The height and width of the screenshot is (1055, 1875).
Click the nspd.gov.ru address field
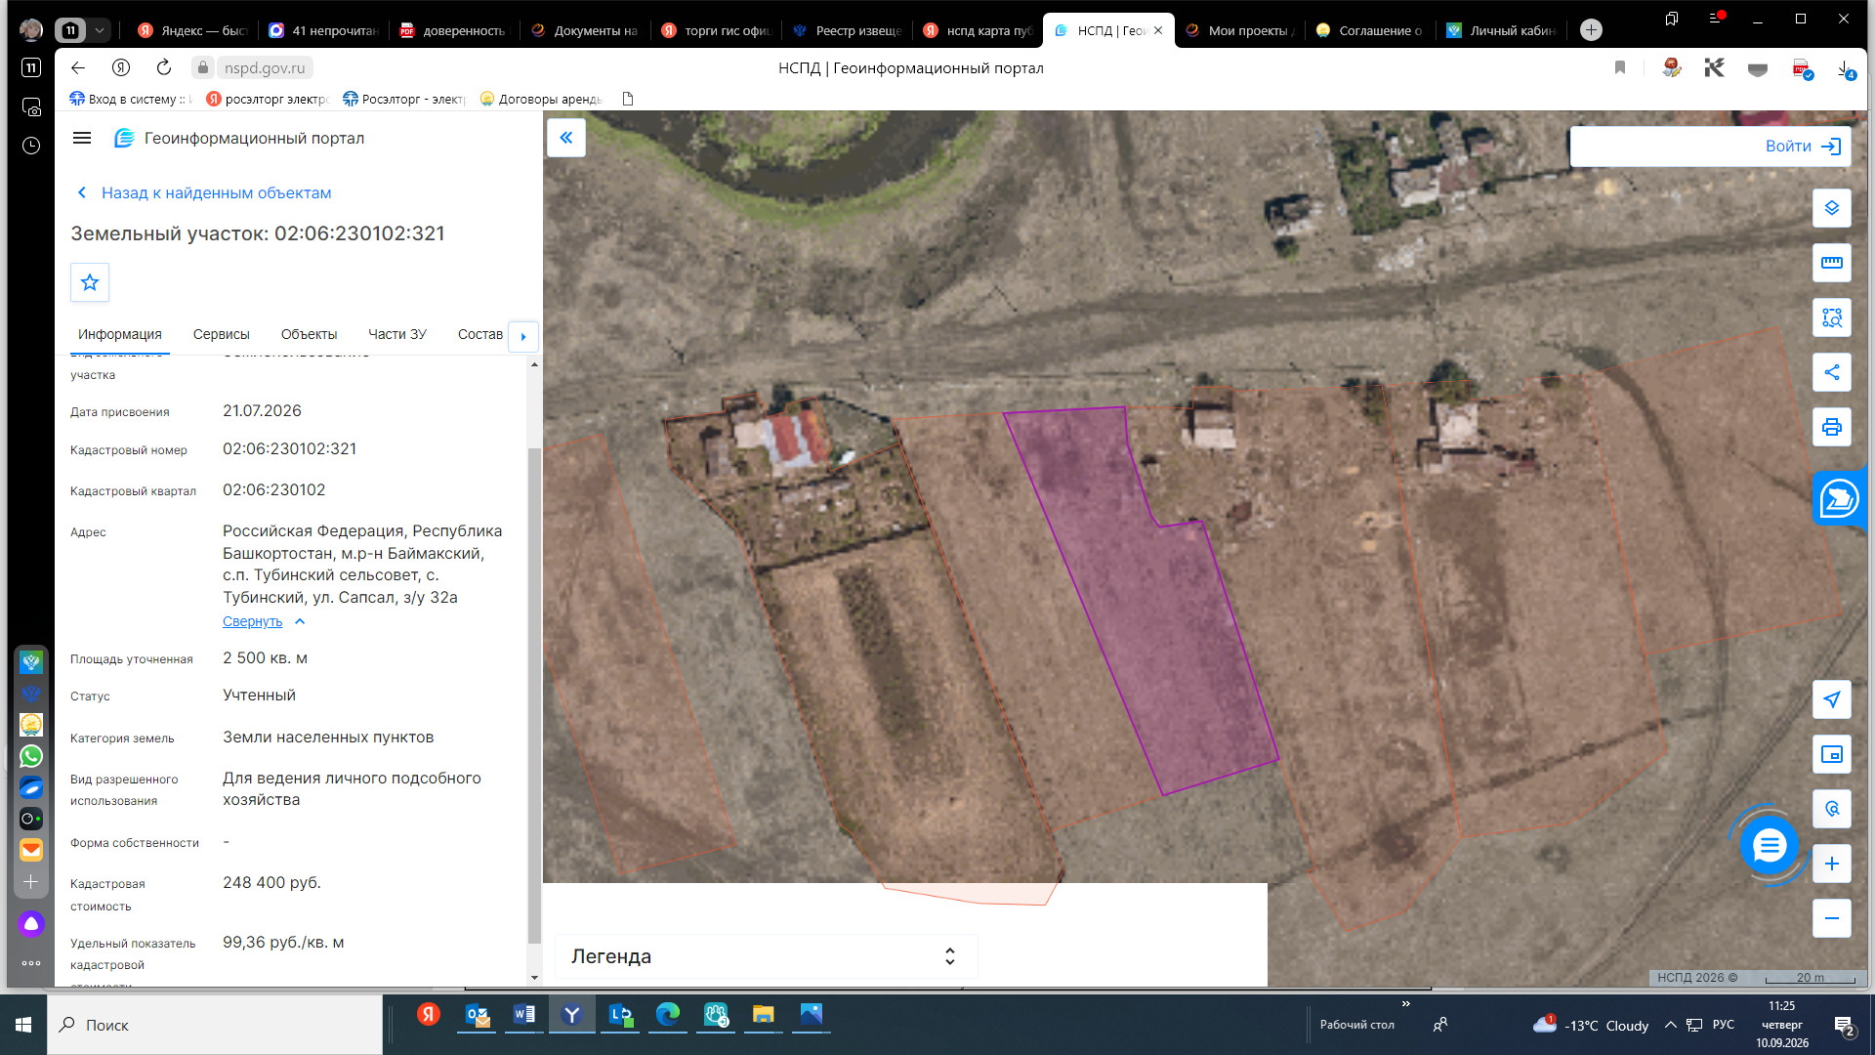point(265,67)
